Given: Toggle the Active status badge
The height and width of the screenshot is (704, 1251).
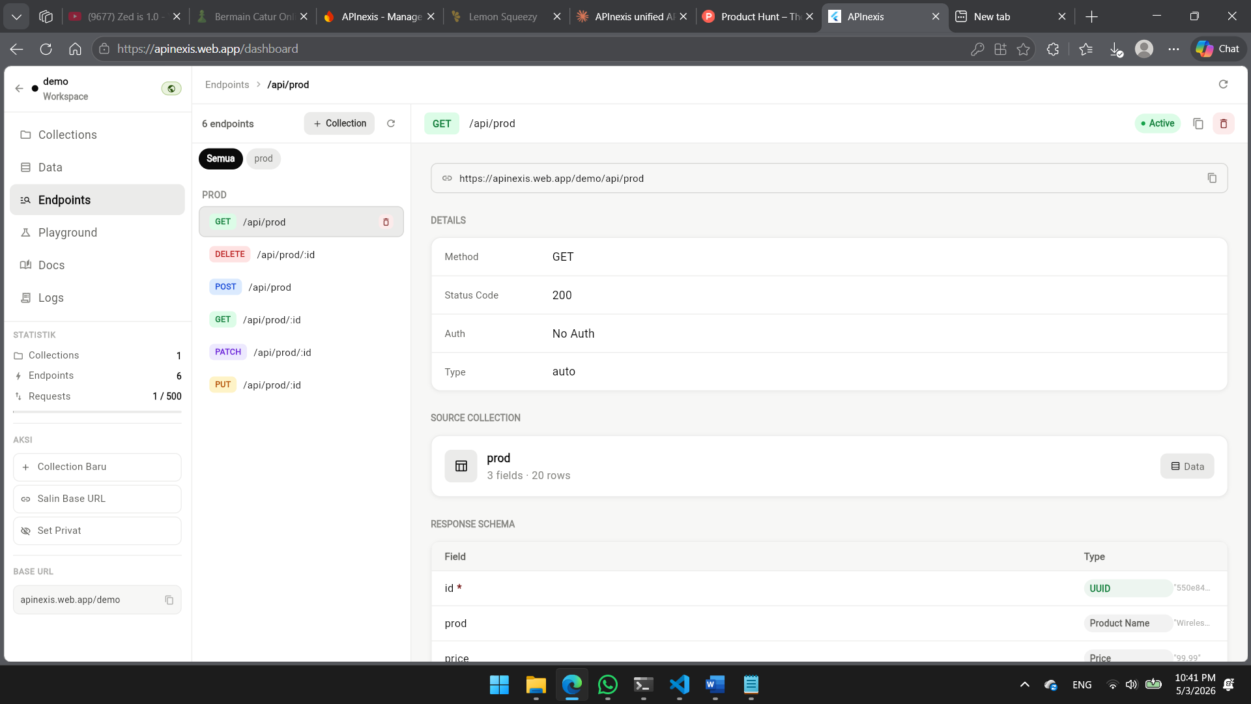Looking at the screenshot, I should tap(1158, 123).
